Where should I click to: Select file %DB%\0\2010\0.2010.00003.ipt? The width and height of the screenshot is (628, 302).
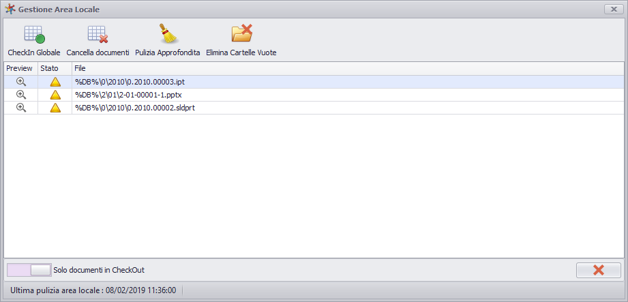130,82
